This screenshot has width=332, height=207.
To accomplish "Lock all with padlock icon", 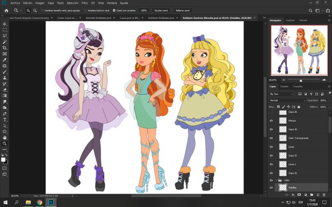I will click(x=298, y=107).
